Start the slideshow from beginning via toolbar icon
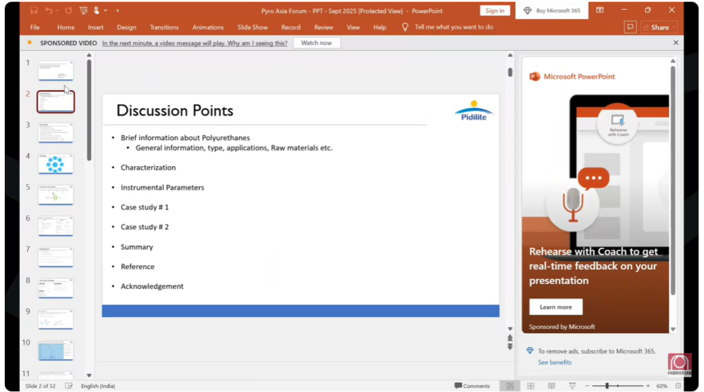Screen dimensions: 704x392 [x=83, y=11]
